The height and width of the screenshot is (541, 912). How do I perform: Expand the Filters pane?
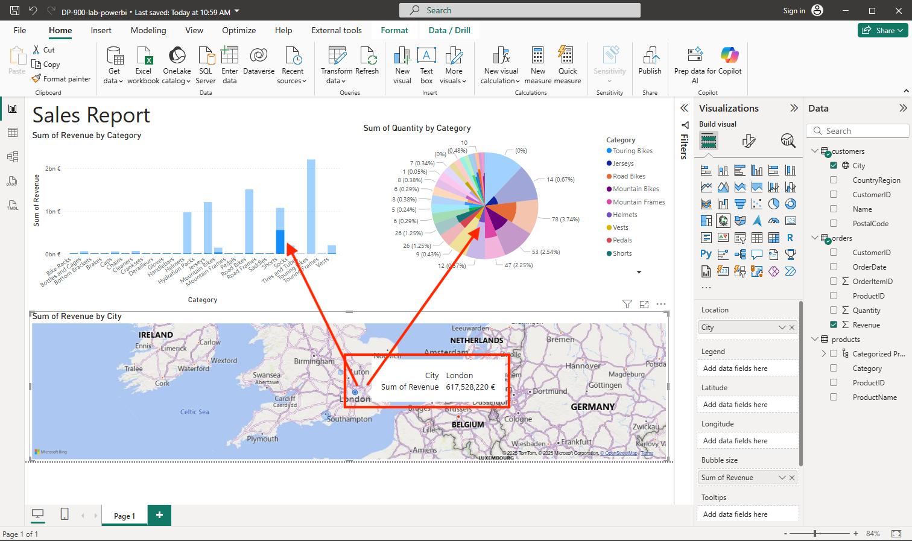pos(684,108)
